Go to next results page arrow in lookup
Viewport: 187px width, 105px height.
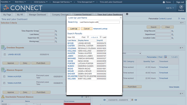pyautogui.click(x=101, y=37)
